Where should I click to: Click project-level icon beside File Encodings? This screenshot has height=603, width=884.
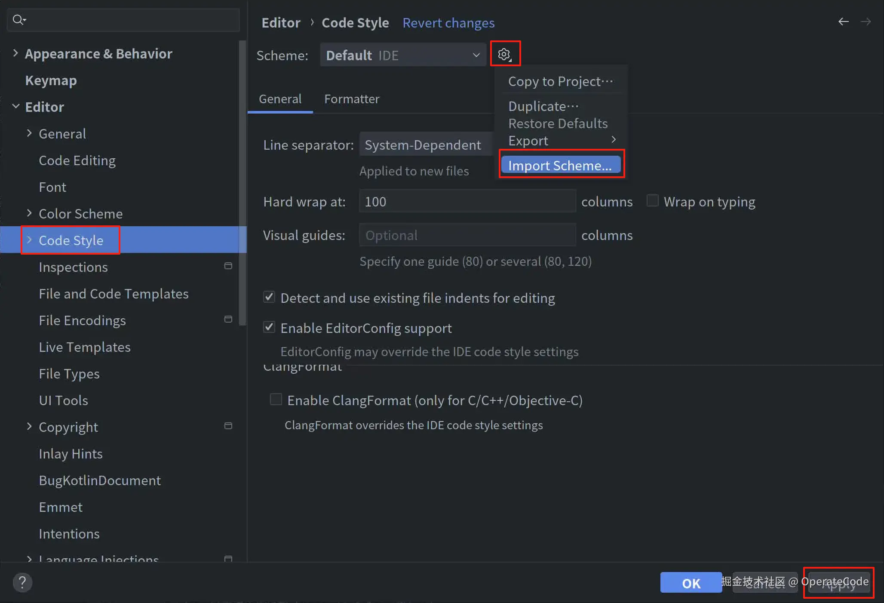coord(228,319)
